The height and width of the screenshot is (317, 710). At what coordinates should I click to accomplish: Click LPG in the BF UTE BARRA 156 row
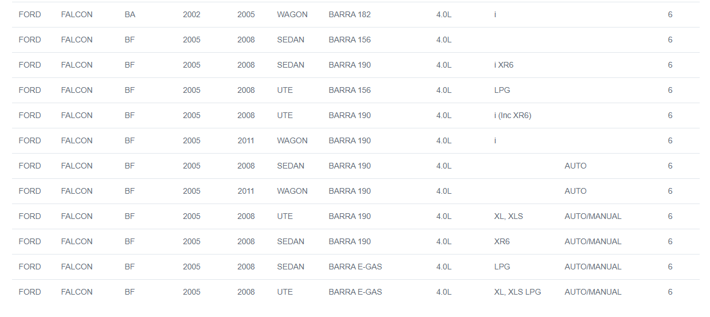pyautogui.click(x=502, y=90)
